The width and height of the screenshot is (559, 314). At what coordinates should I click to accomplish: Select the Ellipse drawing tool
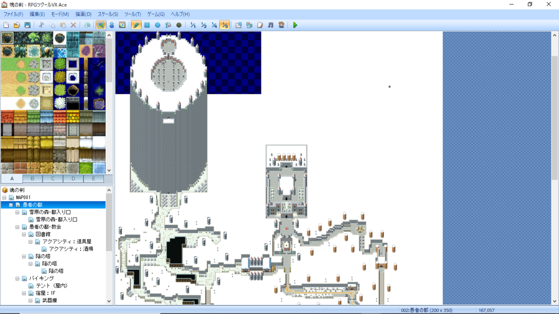point(157,25)
